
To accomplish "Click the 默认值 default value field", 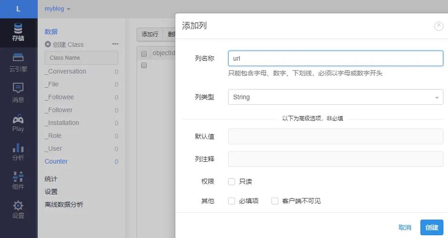I will (x=336, y=137).
